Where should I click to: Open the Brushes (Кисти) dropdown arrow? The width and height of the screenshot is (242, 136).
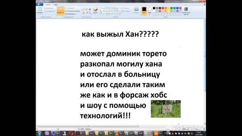[x=95, y=14]
